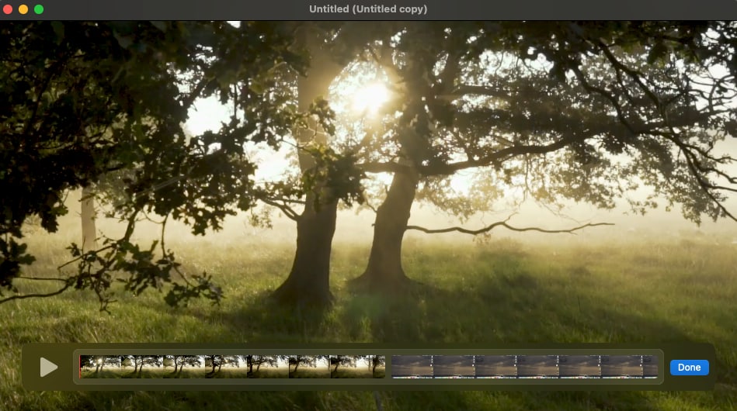Click the Play button in the clip editor
Image resolution: width=737 pixels, height=411 pixels.
(x=49, y=367)
